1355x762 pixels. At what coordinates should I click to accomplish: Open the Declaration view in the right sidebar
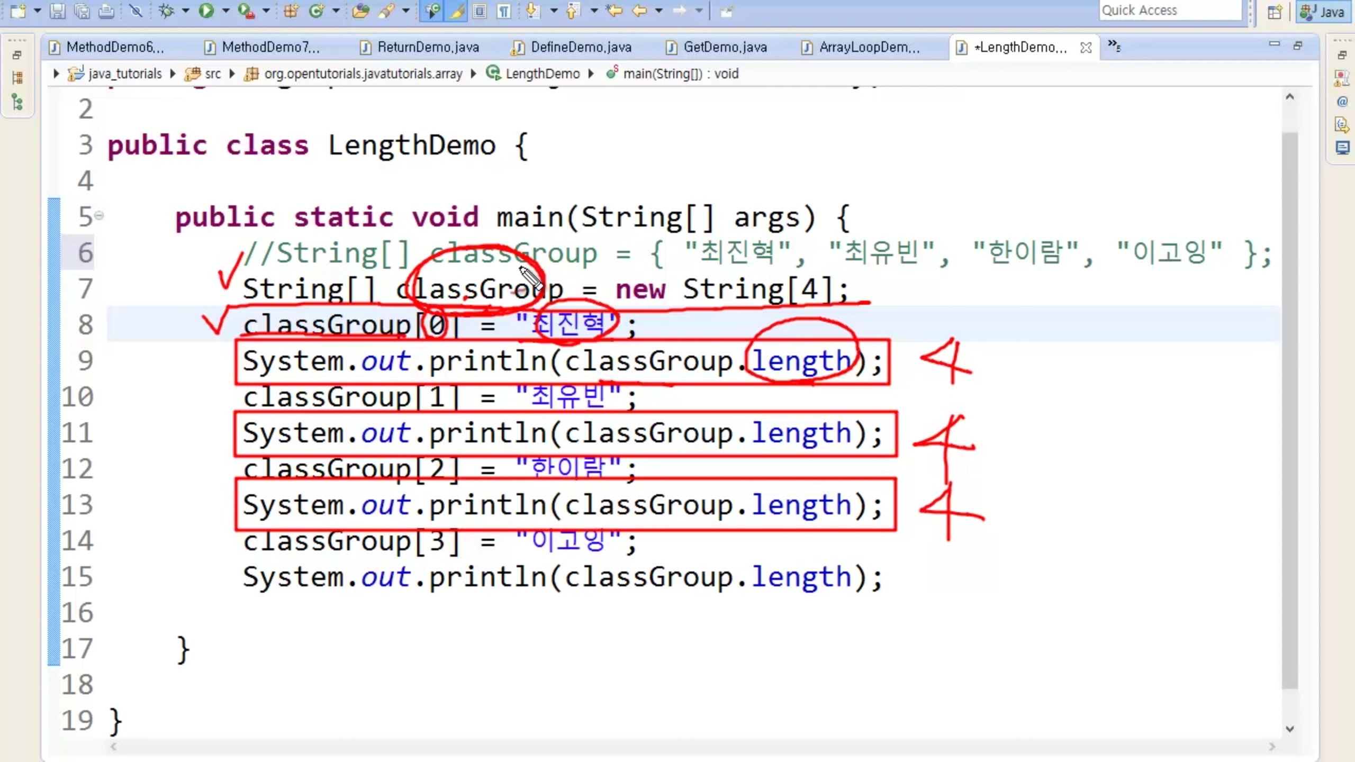(1342, 125)
